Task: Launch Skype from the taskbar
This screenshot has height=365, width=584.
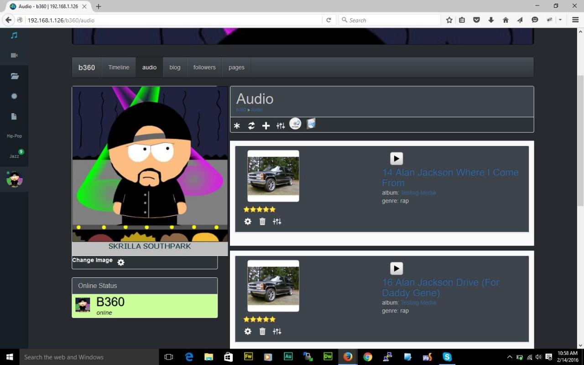Action: pos(447,357)
